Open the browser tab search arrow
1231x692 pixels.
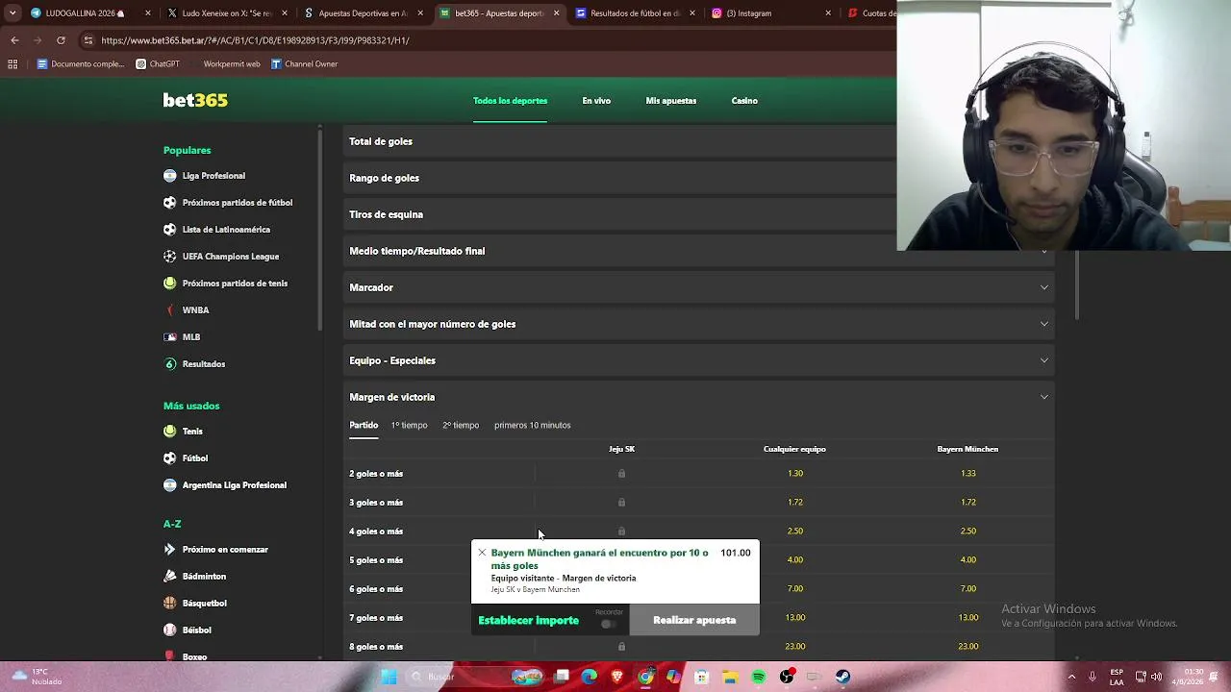12,13
